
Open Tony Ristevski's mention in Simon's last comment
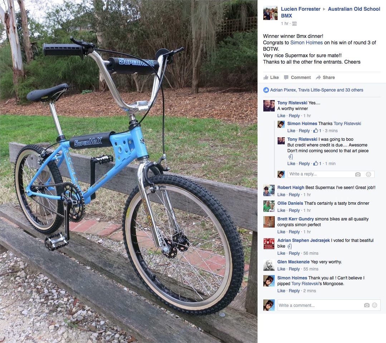pos(305,283)
